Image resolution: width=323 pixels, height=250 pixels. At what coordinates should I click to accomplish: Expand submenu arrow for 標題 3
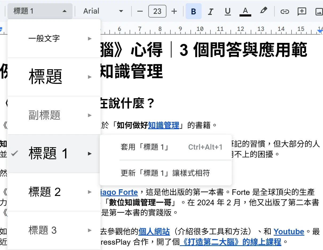[x=90, y=230]
